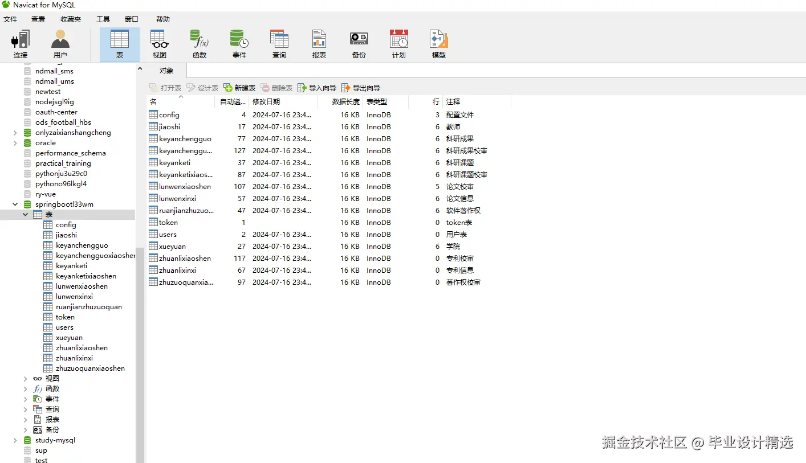Open the 模型 model toolbar icon
Screen dimensions: 806x463
[x=439, y=44]
